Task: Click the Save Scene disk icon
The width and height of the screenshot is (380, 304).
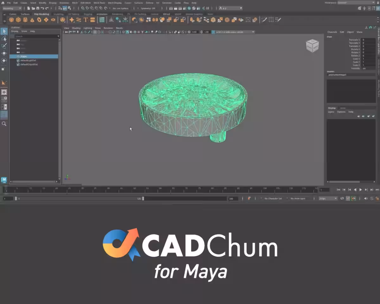Action: coord(38,8)
